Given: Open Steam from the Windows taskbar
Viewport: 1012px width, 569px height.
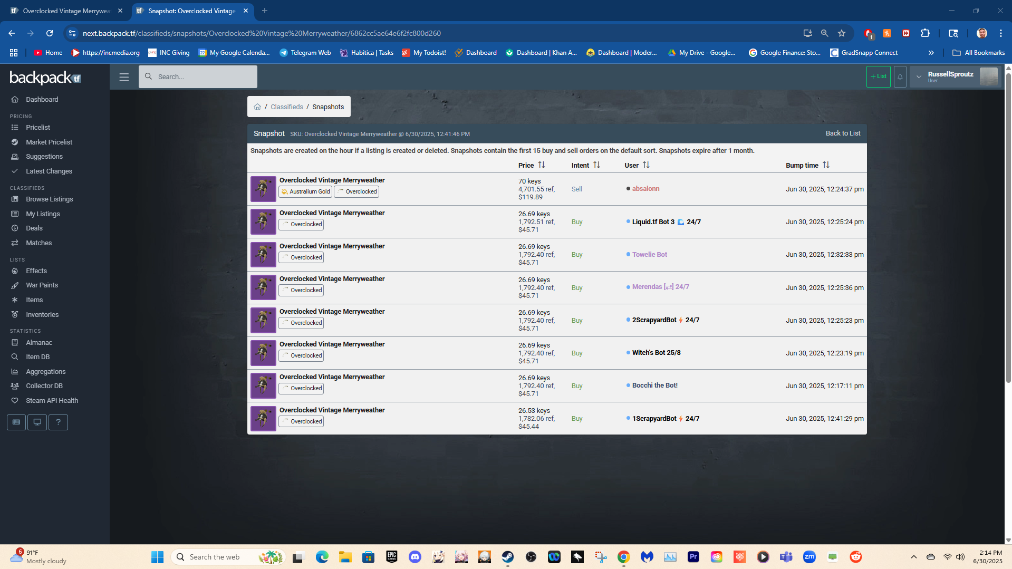Looking at the screenshot, I should pos(508,557).
